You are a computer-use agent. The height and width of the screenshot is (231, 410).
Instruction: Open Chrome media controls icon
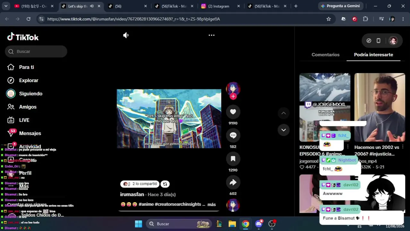[381, 19]
